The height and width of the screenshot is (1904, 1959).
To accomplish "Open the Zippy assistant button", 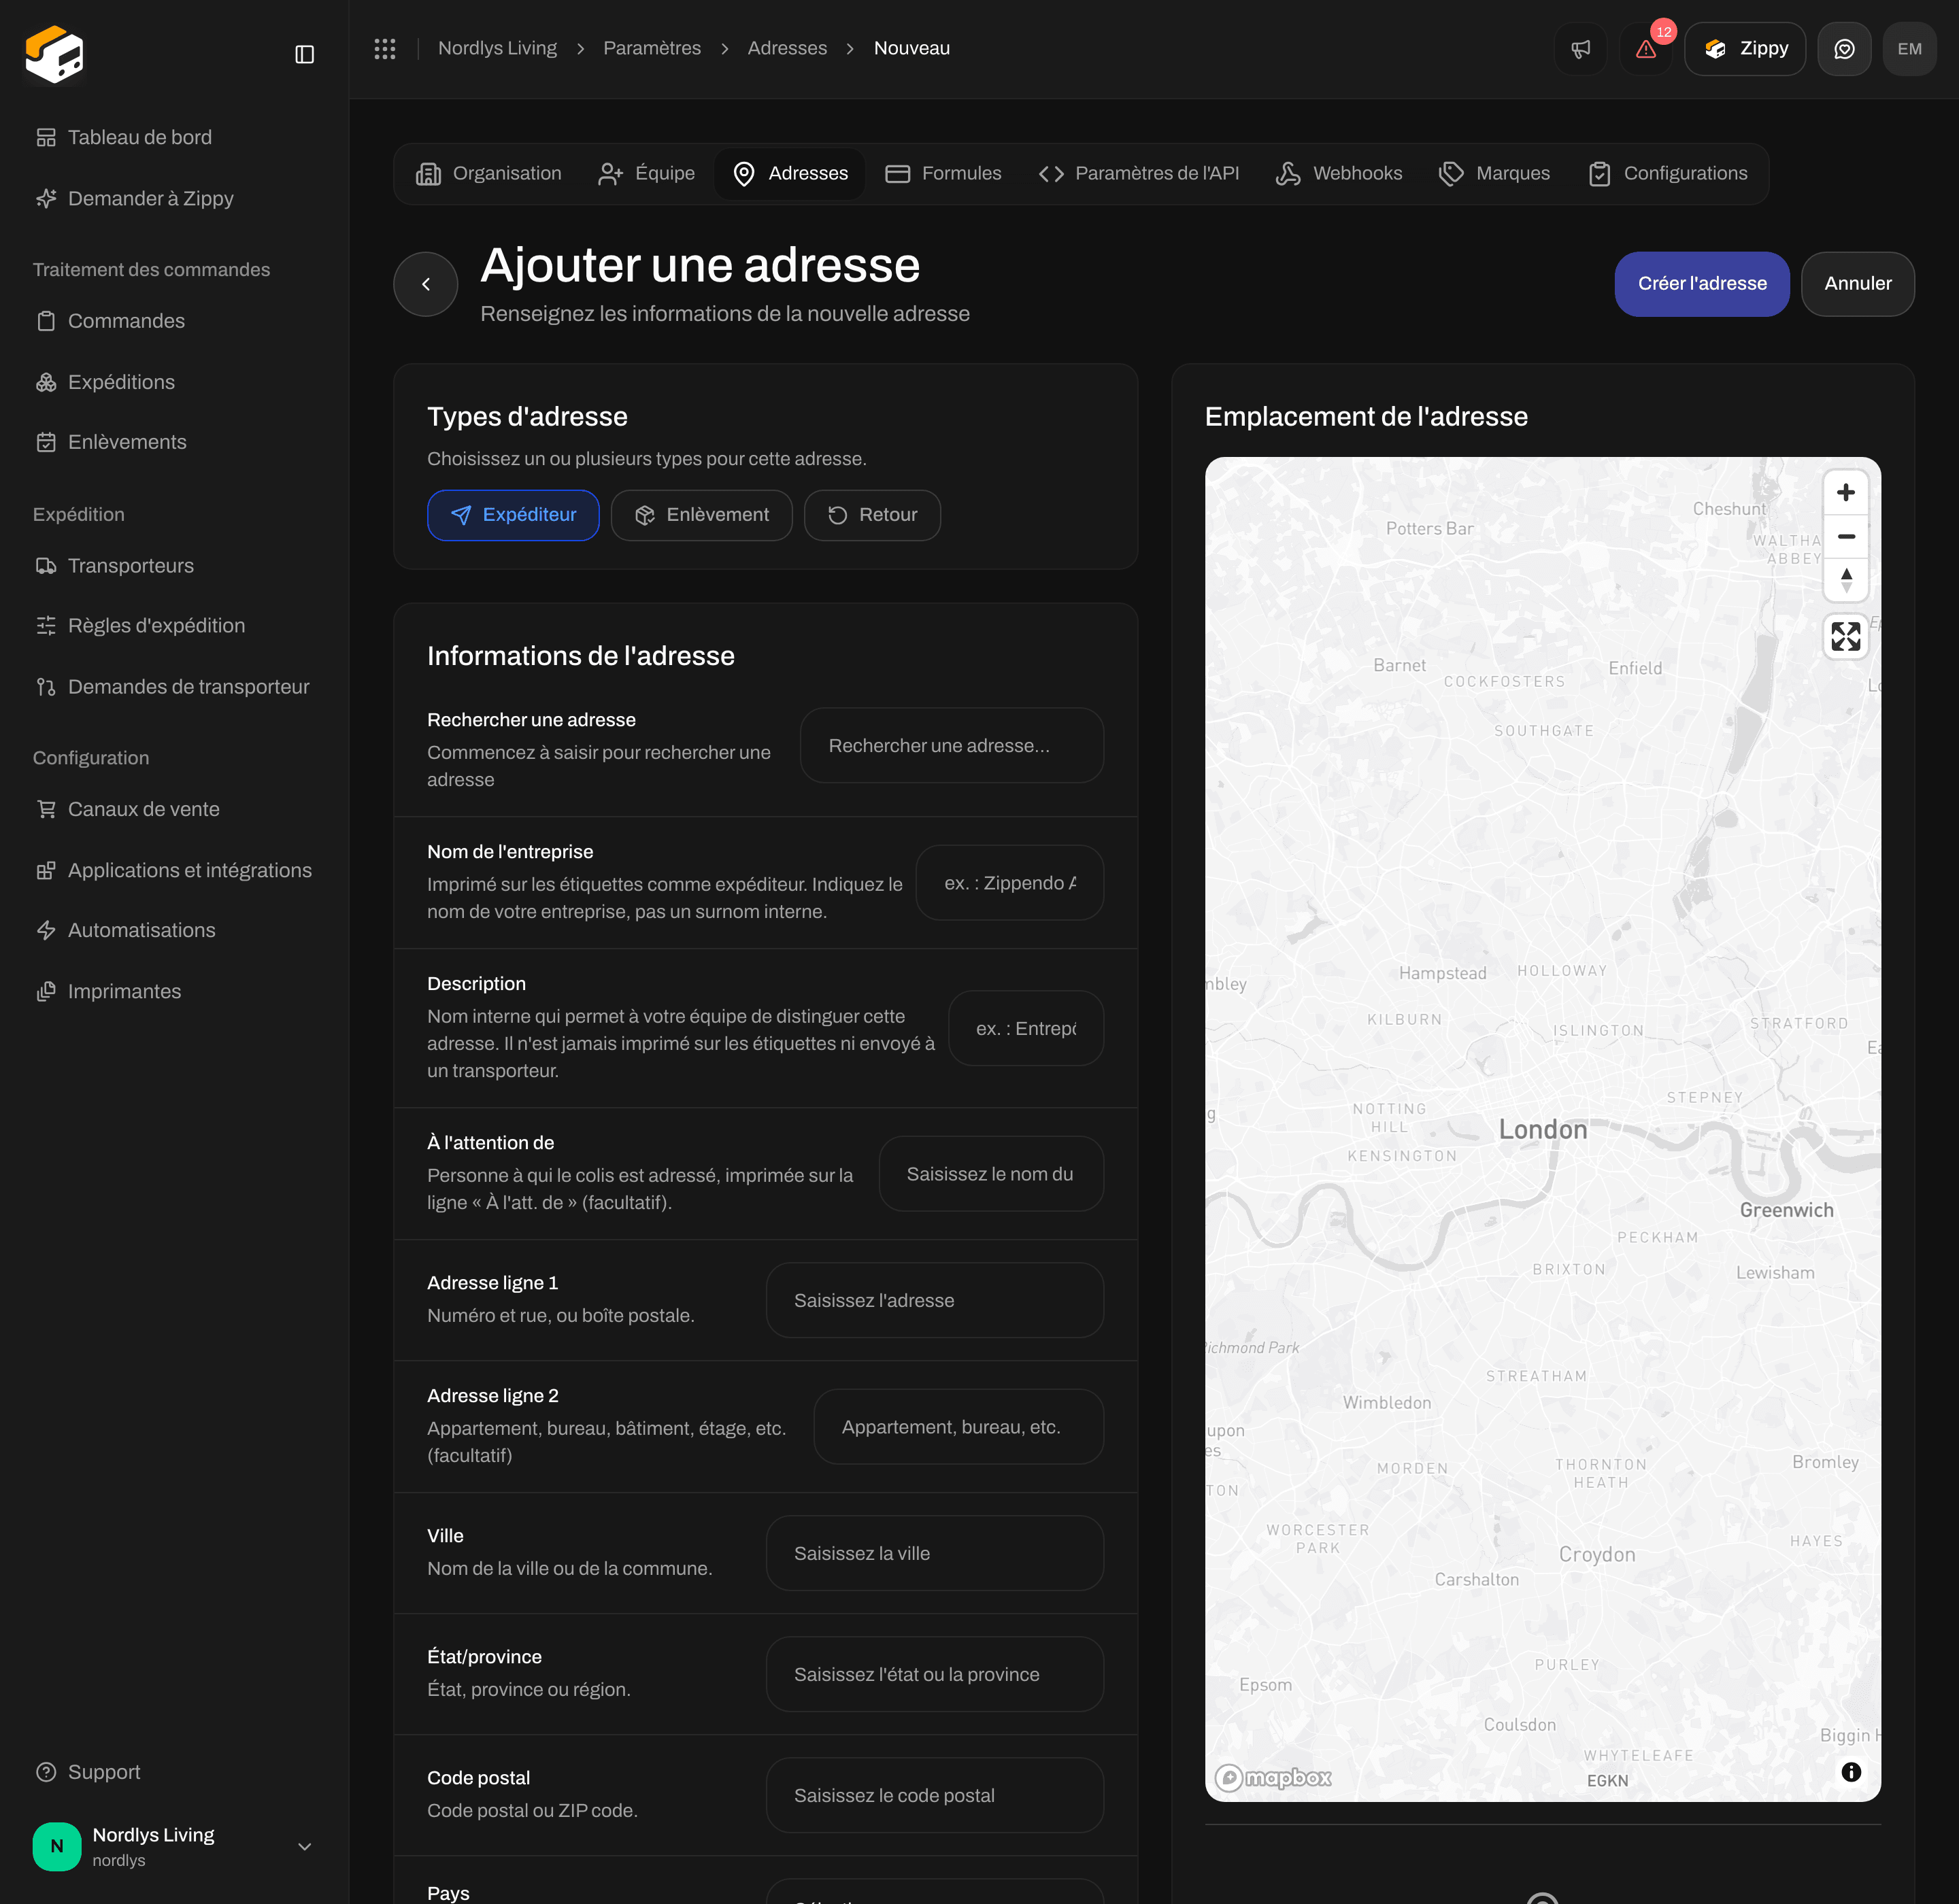I will tap(1745, 49).
